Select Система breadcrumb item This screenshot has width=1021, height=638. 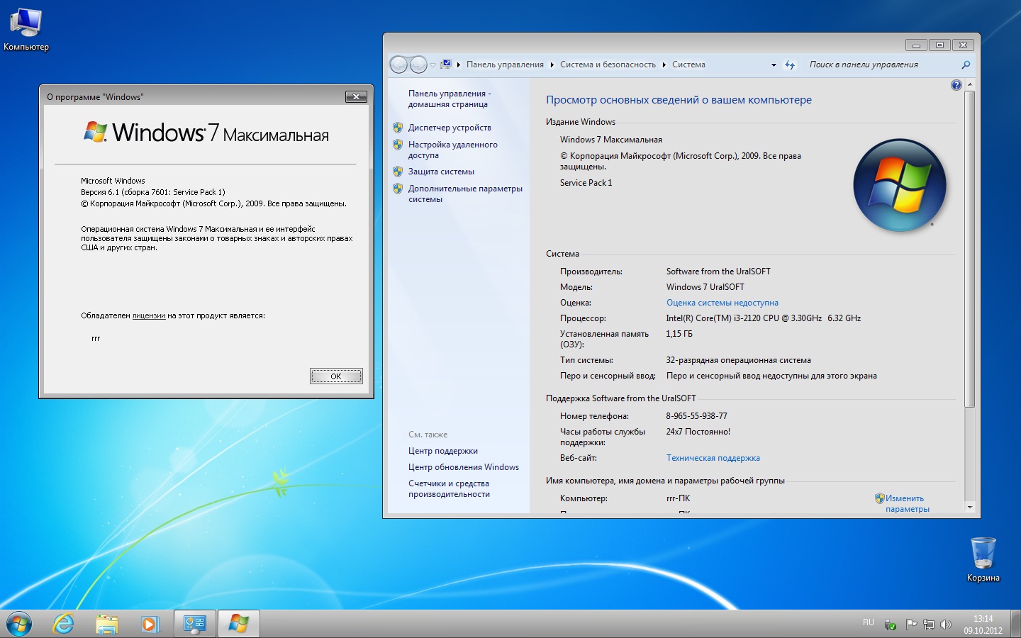[x=688, y=65]
